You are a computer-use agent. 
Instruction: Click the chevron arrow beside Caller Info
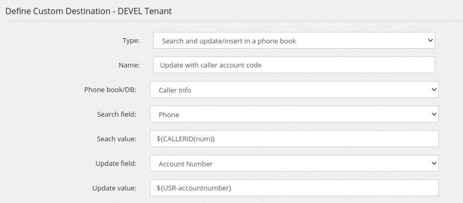[x=434, y=89]
